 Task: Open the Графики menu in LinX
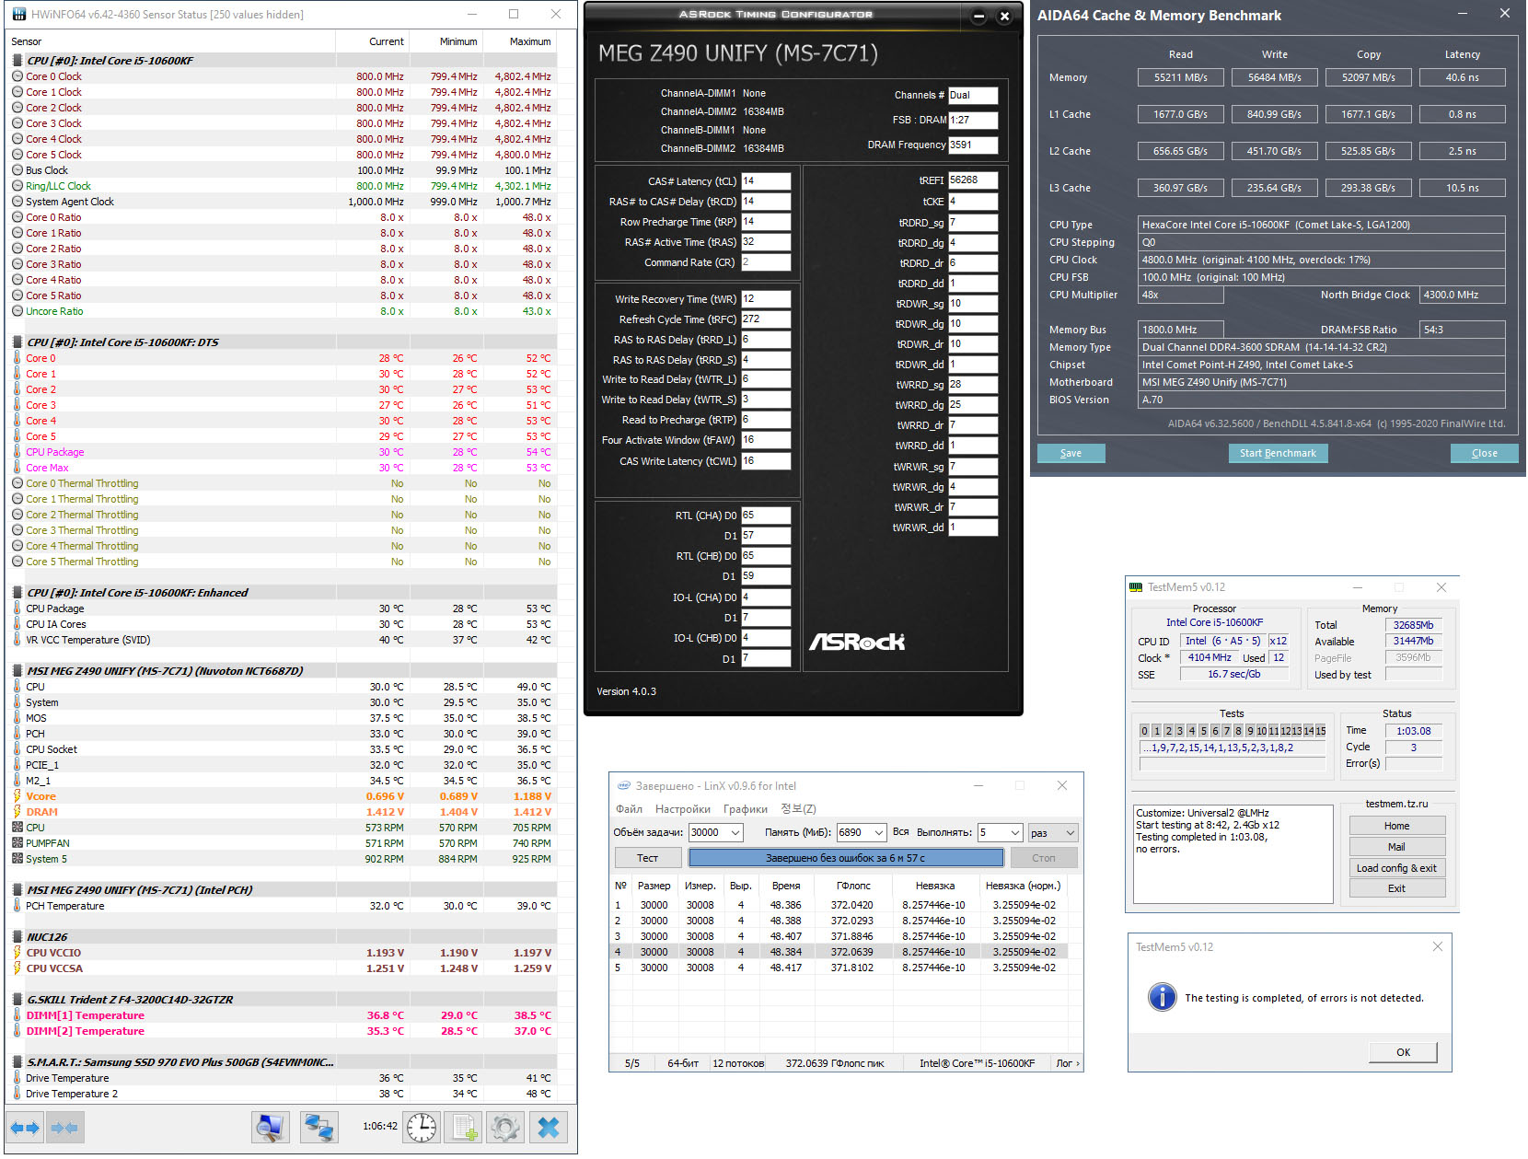(x=746, y=809)
